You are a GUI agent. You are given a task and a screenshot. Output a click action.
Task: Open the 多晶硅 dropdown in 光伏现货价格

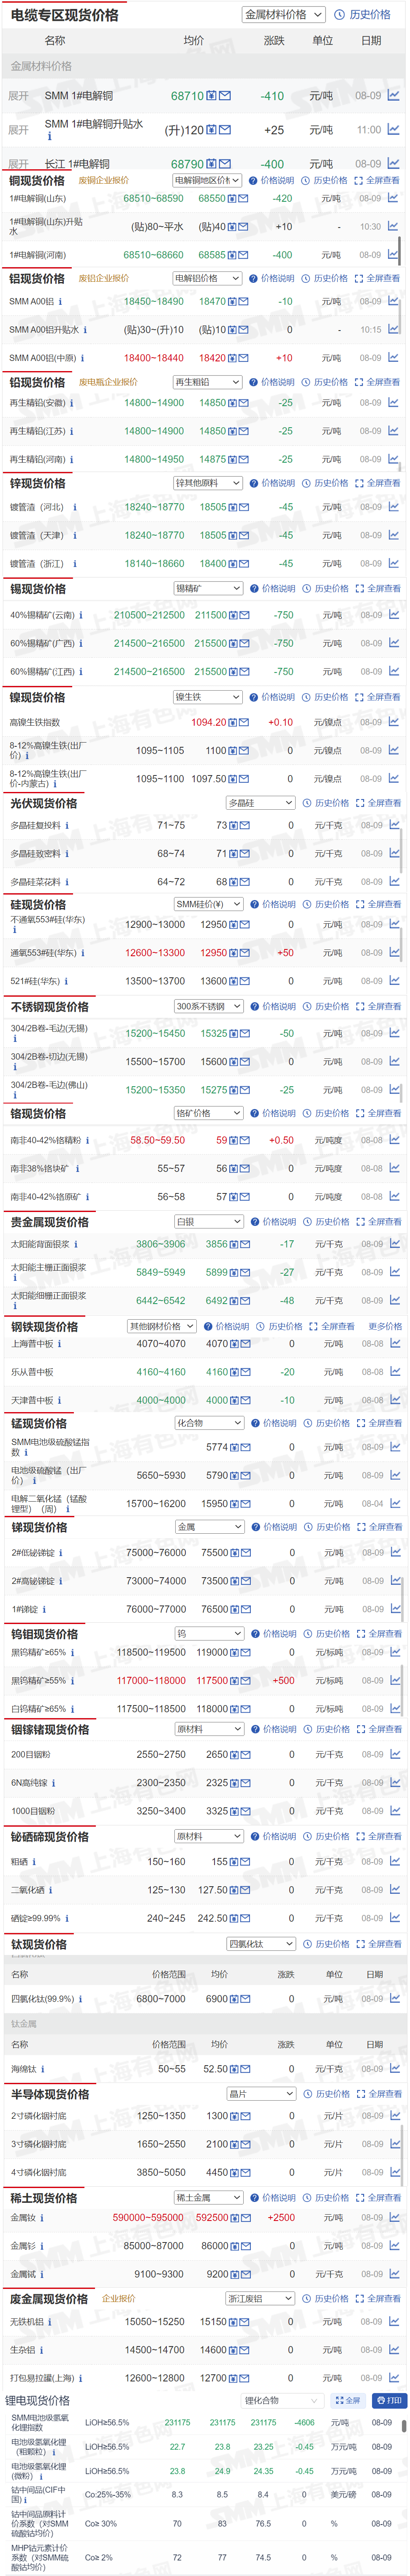[x=261, y=803]
